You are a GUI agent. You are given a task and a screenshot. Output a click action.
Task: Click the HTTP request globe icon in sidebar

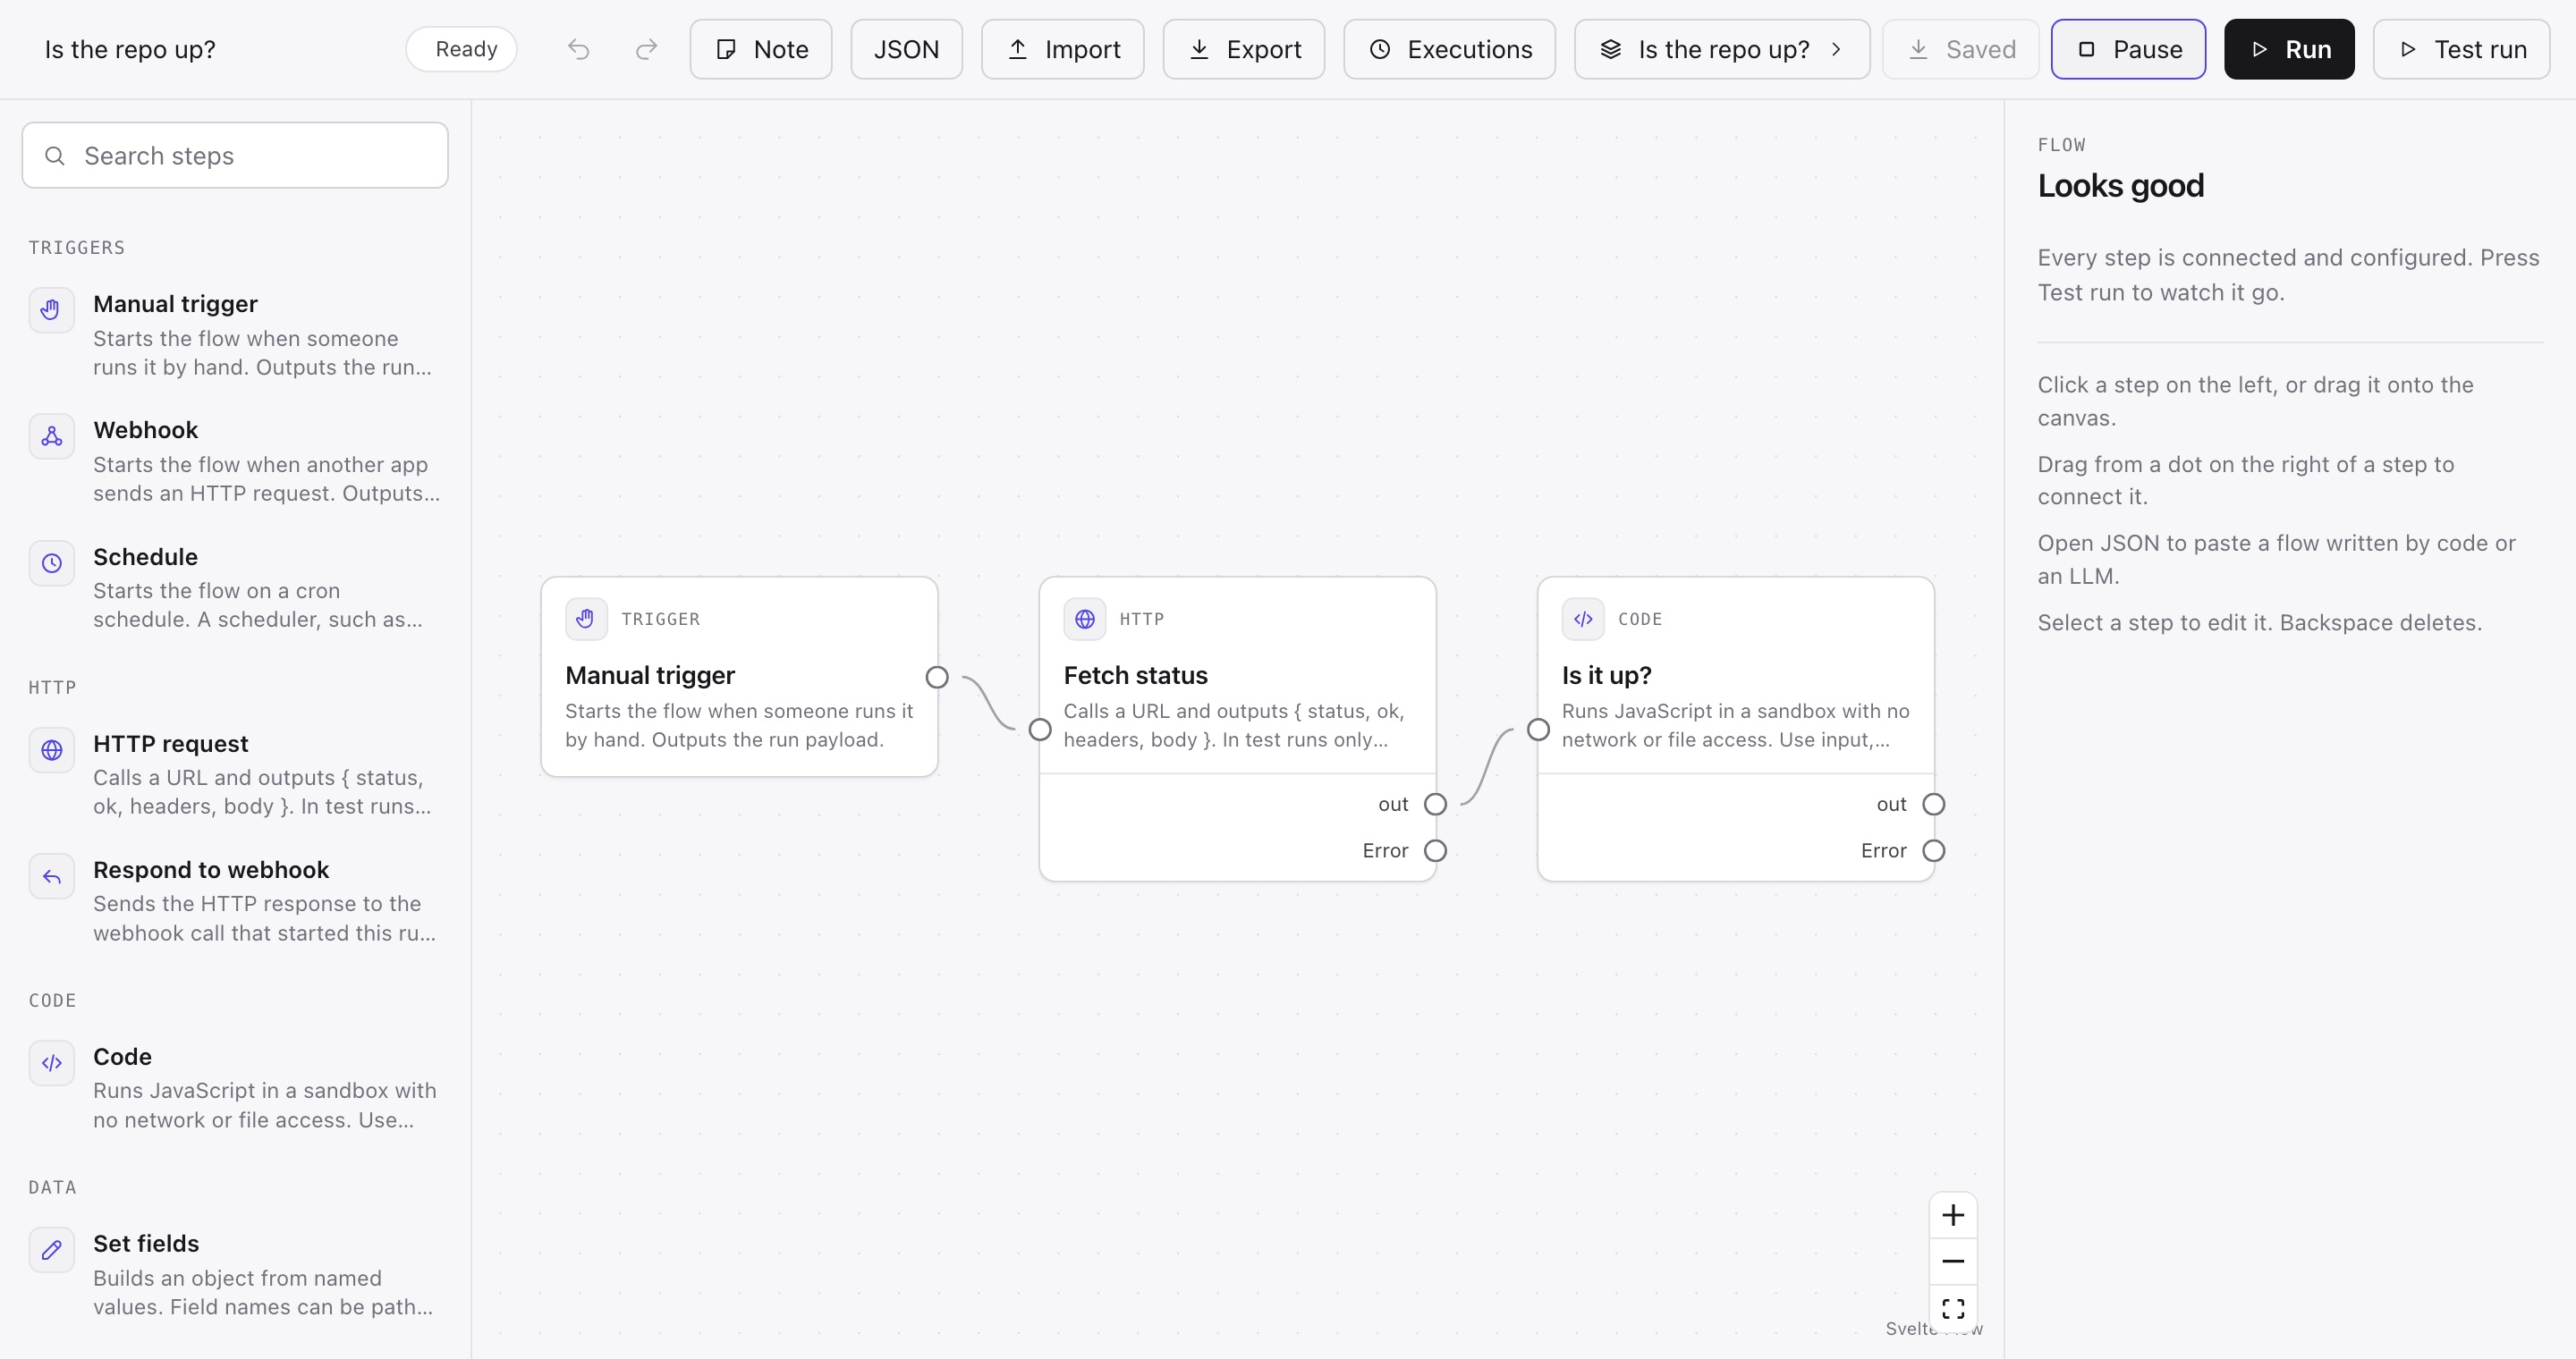tap(51, 749)
